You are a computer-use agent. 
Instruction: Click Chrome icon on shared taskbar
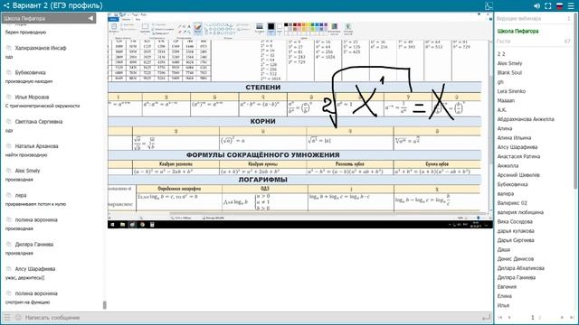[x=142, y=225]
